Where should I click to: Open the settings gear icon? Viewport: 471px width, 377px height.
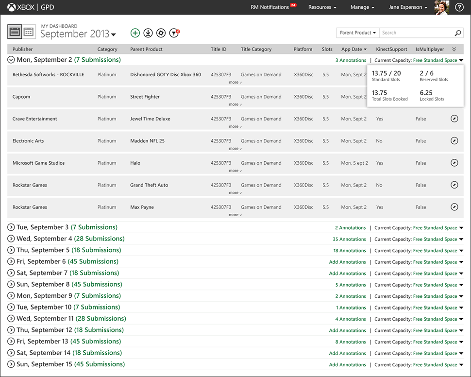161,33
